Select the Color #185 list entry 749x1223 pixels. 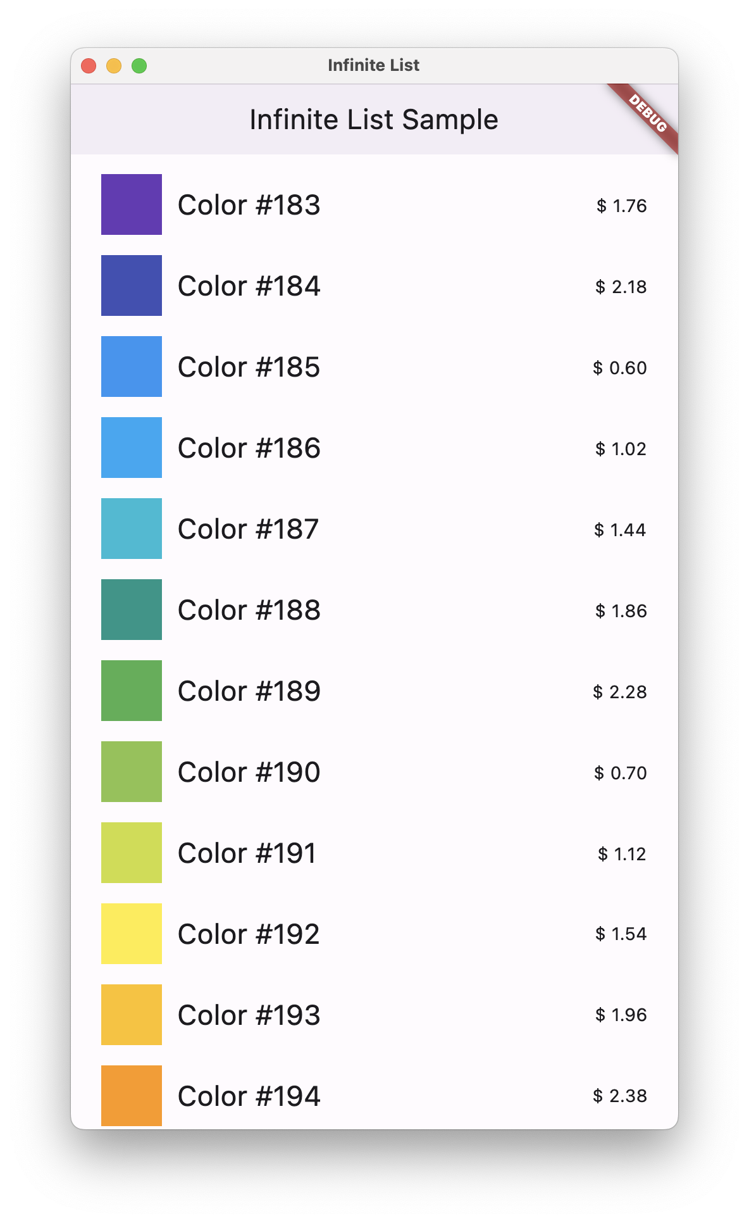pyautogui.click(x=249, y=367)
